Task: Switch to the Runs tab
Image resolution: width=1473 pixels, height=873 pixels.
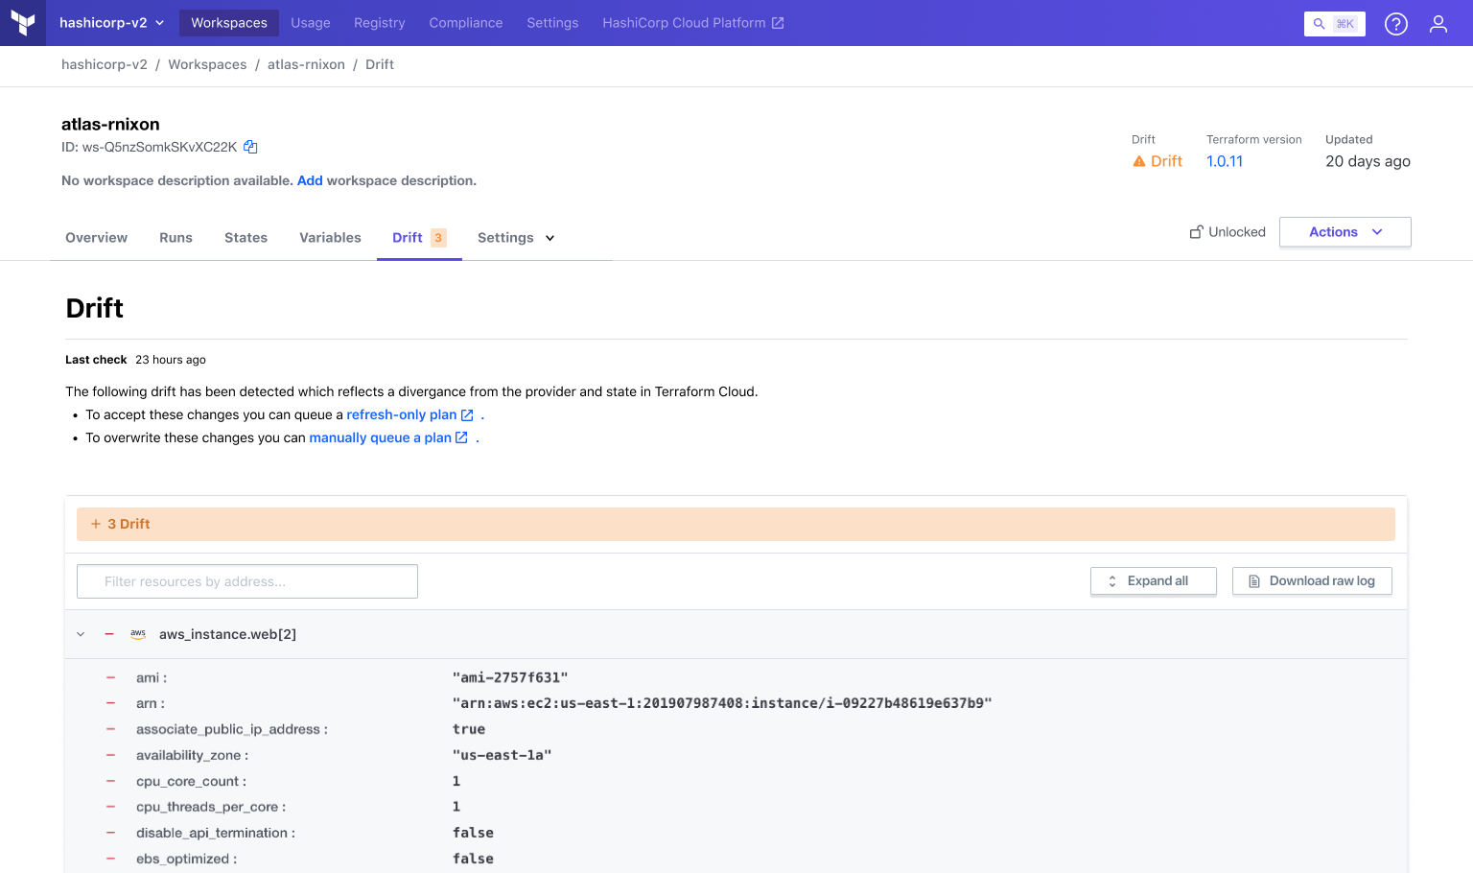Action: click(175, 237)
